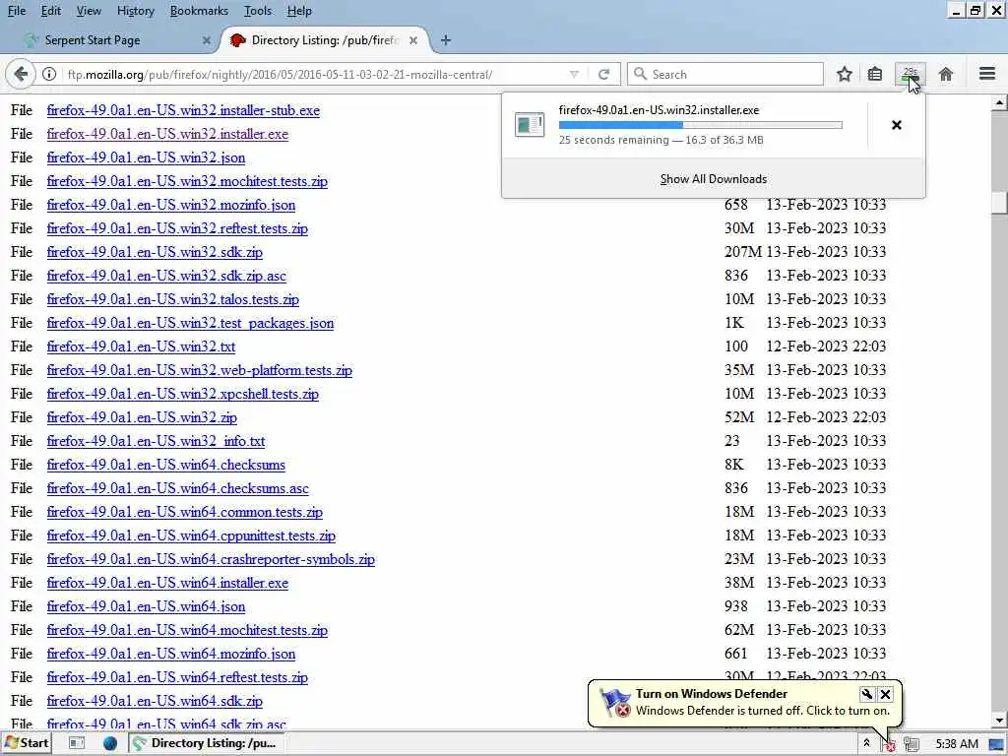The width and height of the screenshot is (1008, 756).
Task: Open win32.installer-stub.exe link
Action: coord(183,110)
